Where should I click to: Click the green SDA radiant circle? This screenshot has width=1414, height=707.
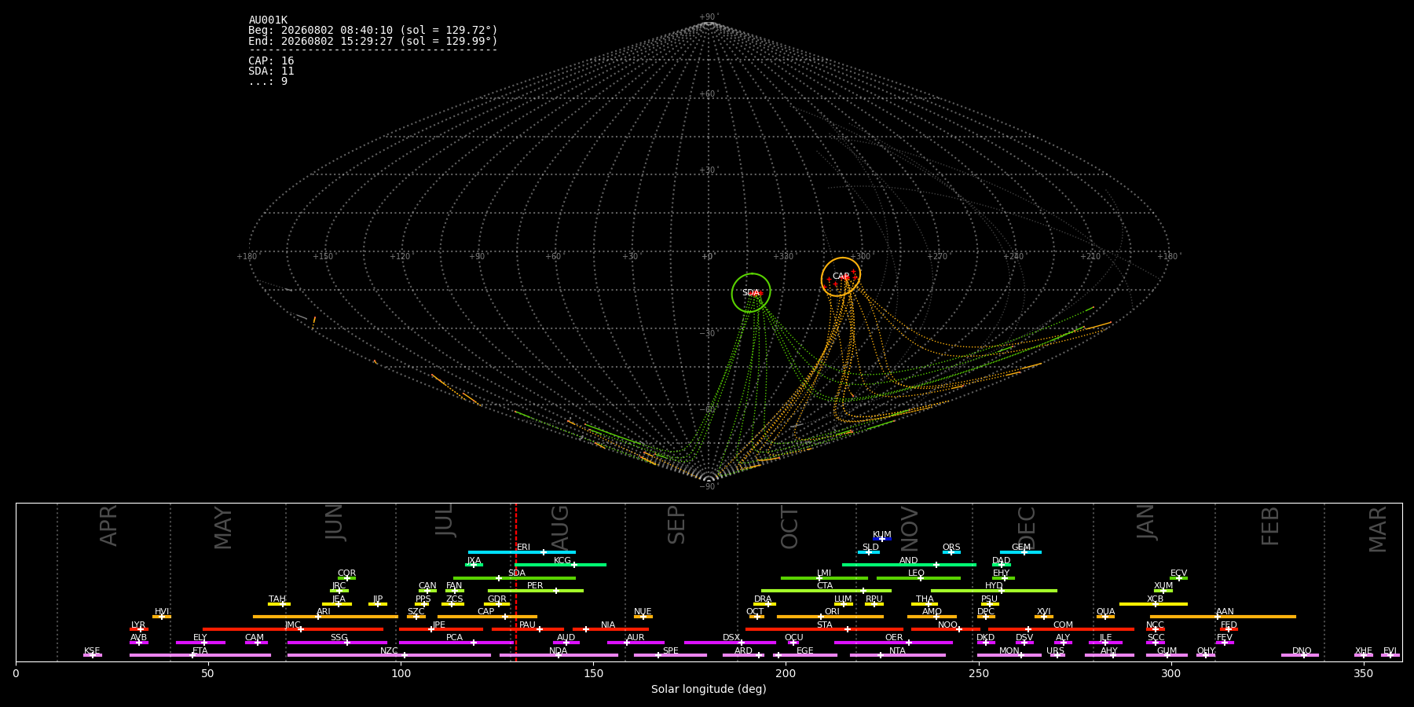751,292
